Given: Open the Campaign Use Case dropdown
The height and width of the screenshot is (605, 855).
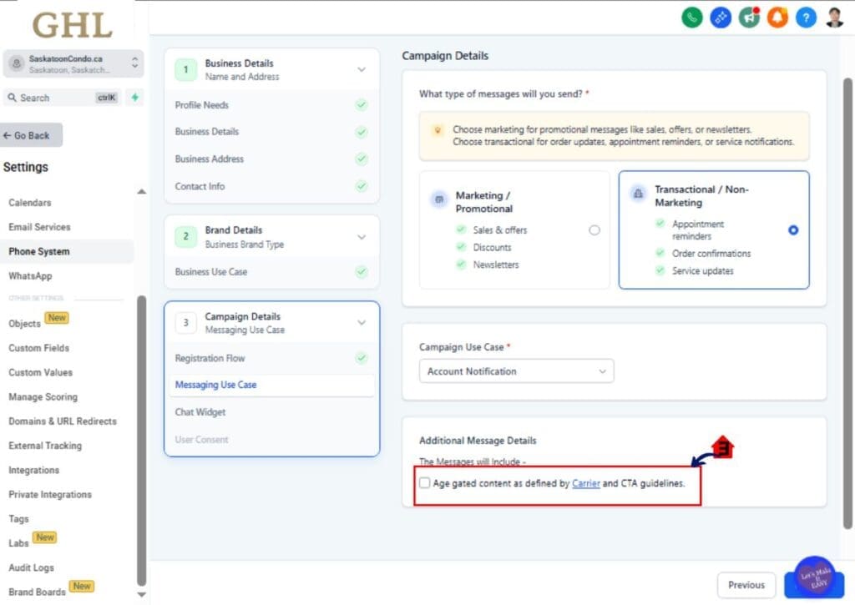Looking at the screenshot, I should pos(516,371).
